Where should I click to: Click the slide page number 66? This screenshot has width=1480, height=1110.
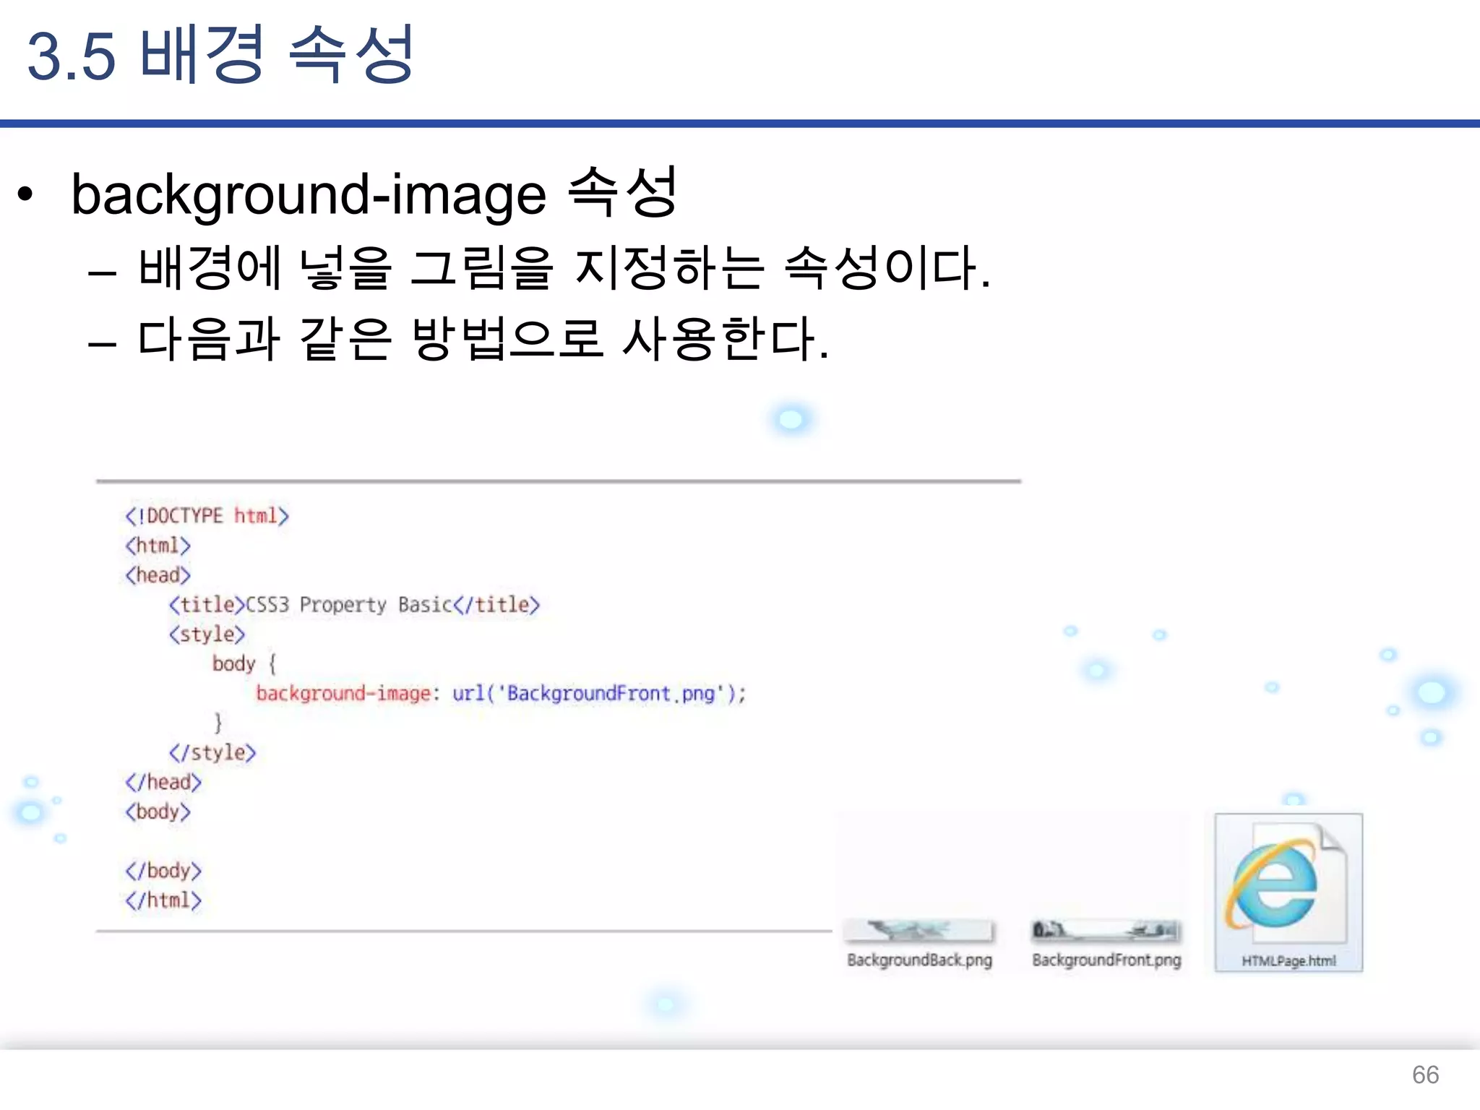click(x=1425, y=1075)
